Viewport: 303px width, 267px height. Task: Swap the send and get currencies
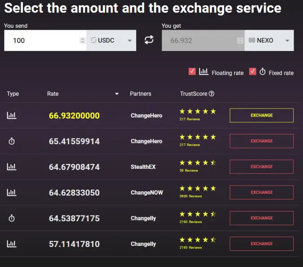tap(149, 40)
